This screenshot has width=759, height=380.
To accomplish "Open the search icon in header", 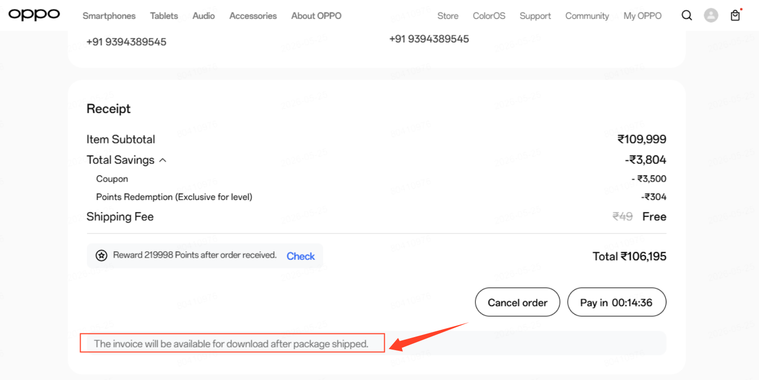I will click(687, 16).
